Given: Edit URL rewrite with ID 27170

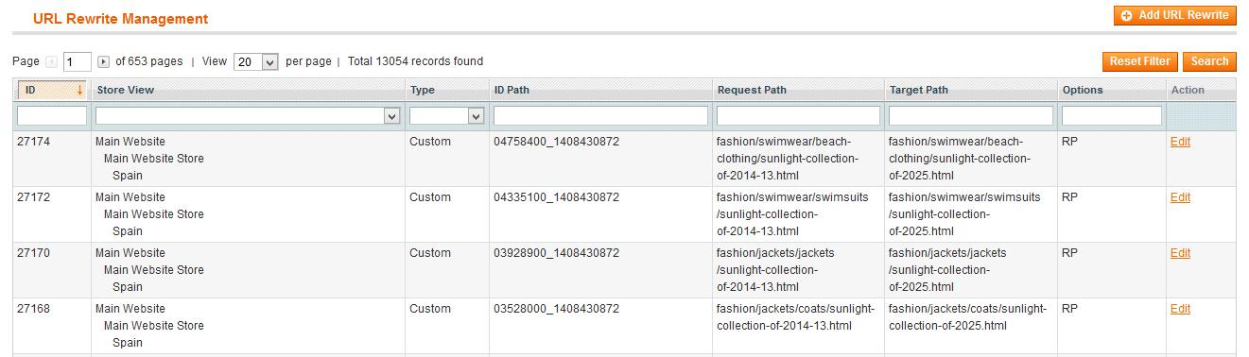Looking at the screenshot, I should [1180, 253].
